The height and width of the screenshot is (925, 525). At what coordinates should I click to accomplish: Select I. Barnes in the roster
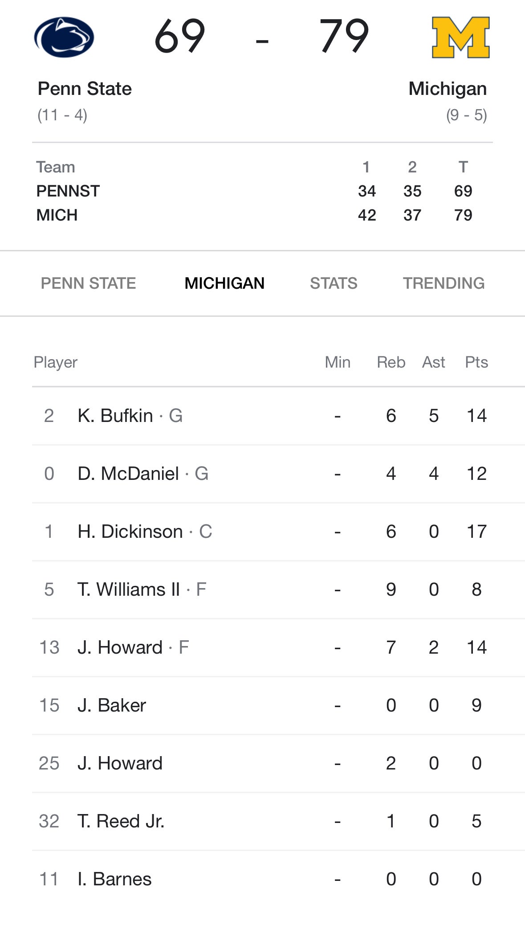pyautogui.click(x=114, y=879)
